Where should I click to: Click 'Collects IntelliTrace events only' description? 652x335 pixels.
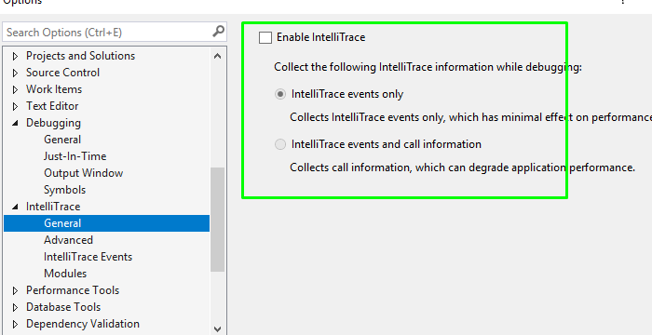[x=470, y=117]
